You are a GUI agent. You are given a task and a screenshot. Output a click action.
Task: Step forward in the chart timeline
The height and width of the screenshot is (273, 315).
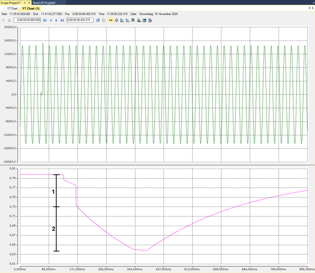click(x=57, y=20)
